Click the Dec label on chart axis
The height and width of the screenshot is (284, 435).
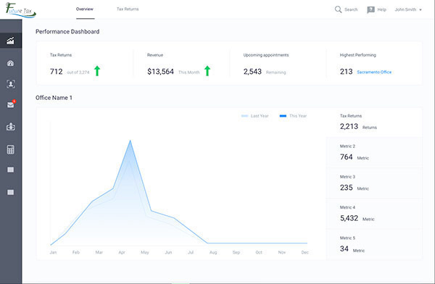[304, 252]
